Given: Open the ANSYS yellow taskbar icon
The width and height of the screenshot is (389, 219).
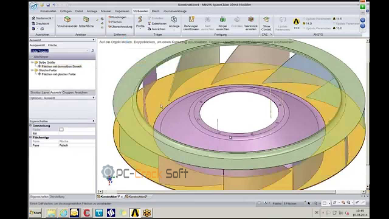Looking at the screenshot, I should (135, 213).
